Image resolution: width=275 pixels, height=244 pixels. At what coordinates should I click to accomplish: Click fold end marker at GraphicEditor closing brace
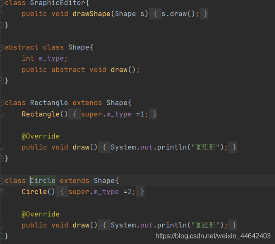click(x=1, y=25)
